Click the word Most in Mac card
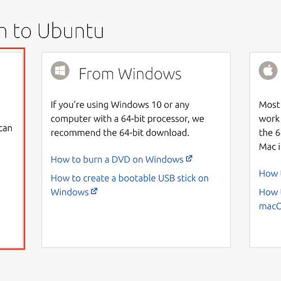281x281 pixels. tap(269, 105)
